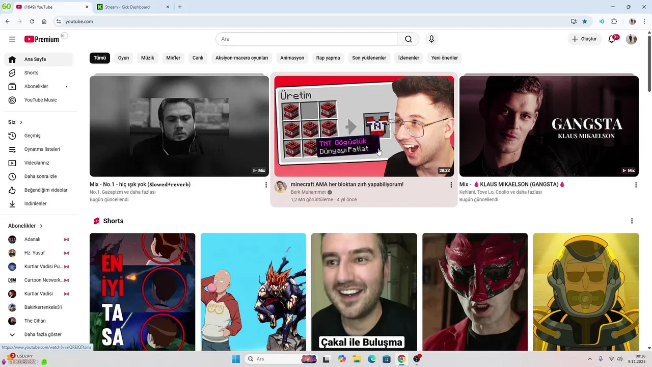The height and width of the screenshot is (367, 652).
Task: Open Daha sonra izle list
Action: pyautogui.click(x=39, y=176)
